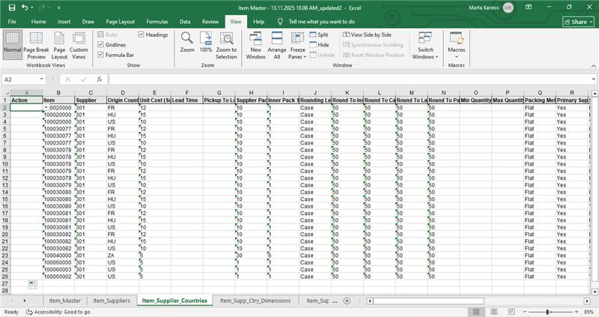Screen dimensions: 599x317
Task: Switch to Page Layout view
Action: [x=58, y=46]
